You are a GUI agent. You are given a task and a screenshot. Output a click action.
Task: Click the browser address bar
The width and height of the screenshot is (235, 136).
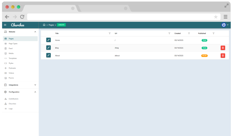[x=124, y=17]
